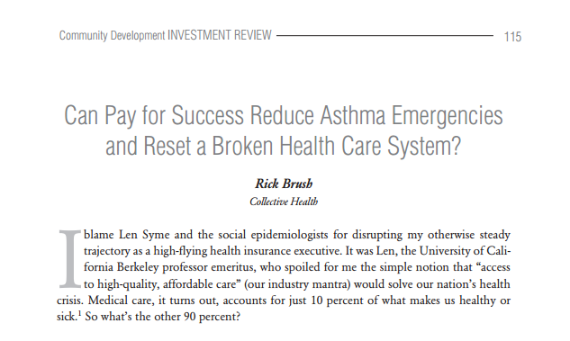Click the title line 'Can Pay for Success Reduce Asthma Emergencies'

[x=284, y=115]
